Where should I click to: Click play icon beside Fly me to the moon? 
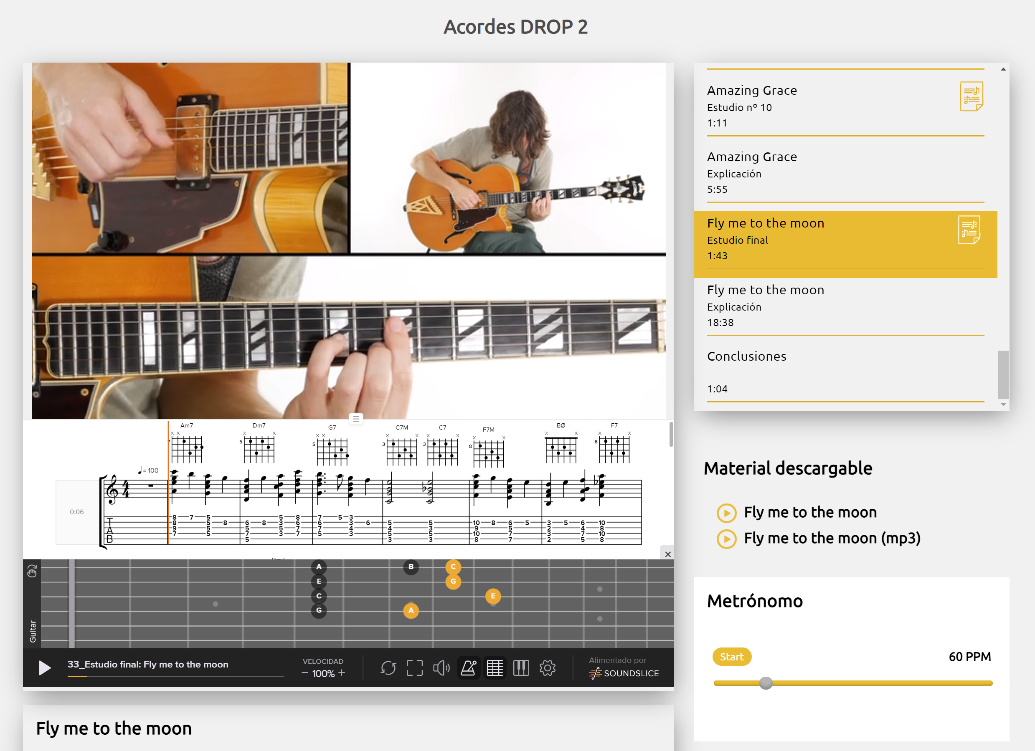726,513
